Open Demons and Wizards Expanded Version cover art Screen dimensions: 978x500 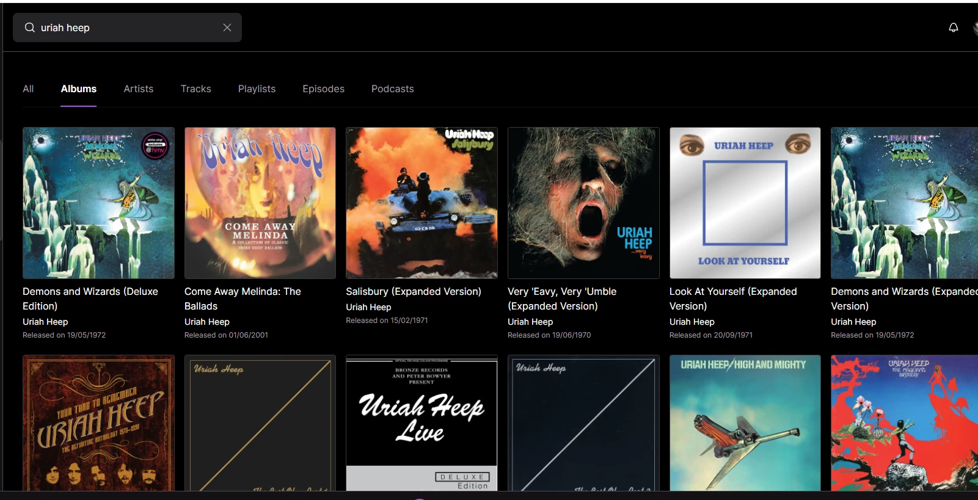coord(904,203)
